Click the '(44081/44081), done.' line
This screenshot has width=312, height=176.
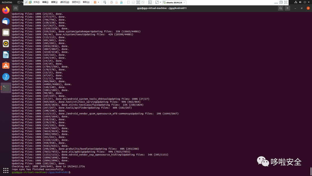(x=42, y=84)
